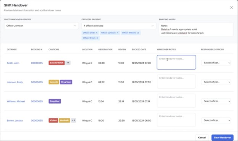
Task: Click the Save Handover button
Action: pos(222,138)
